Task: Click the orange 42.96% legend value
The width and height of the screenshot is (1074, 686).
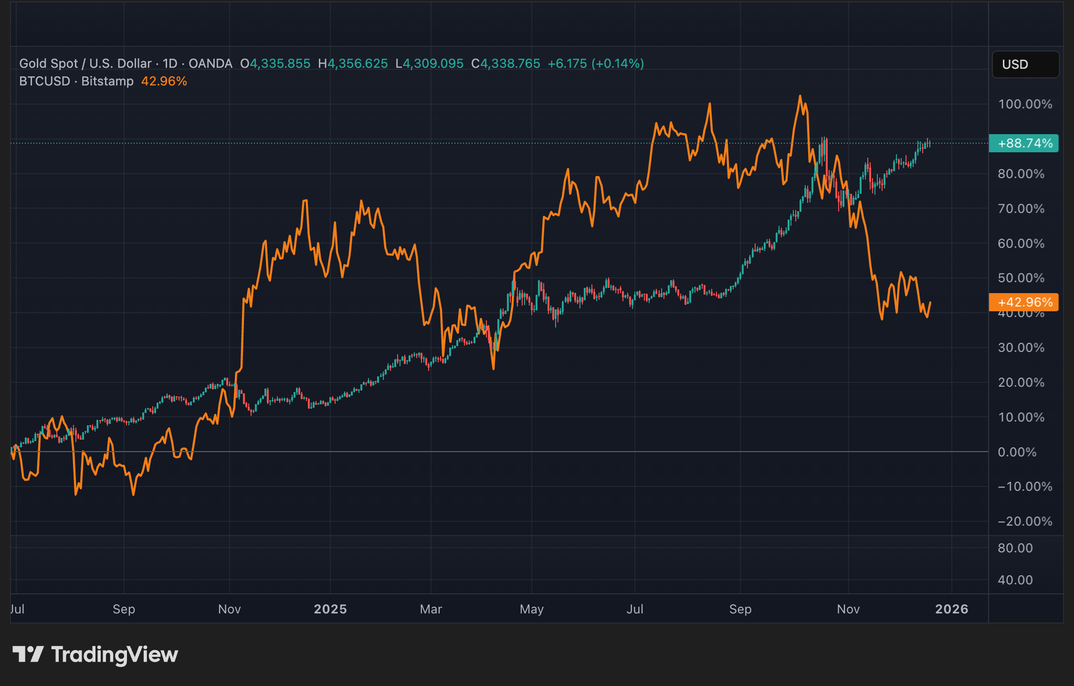Action: pos(164,81)
